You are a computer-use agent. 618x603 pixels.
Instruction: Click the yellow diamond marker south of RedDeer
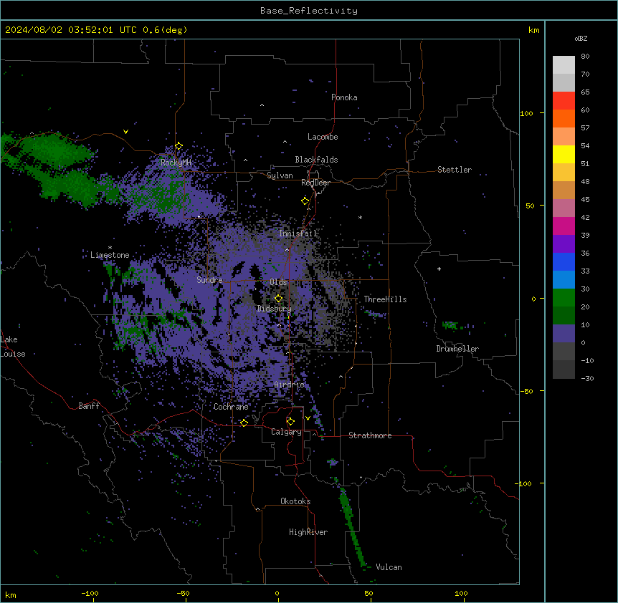tap(305, 201)
